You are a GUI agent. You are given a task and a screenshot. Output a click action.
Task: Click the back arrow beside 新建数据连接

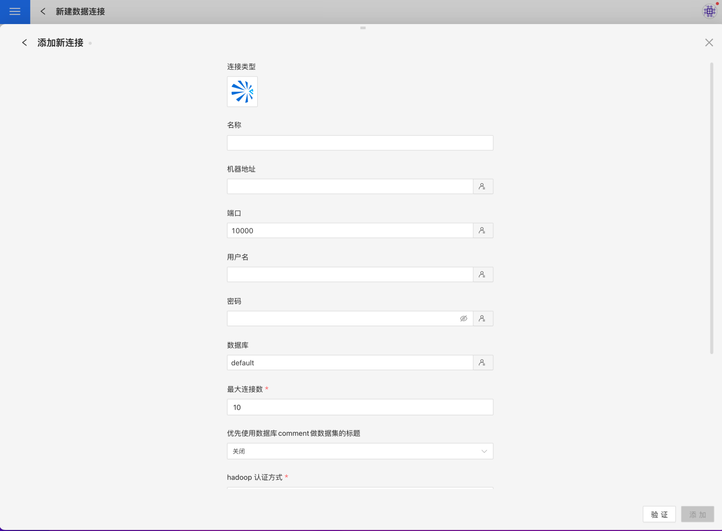[43, 12]
